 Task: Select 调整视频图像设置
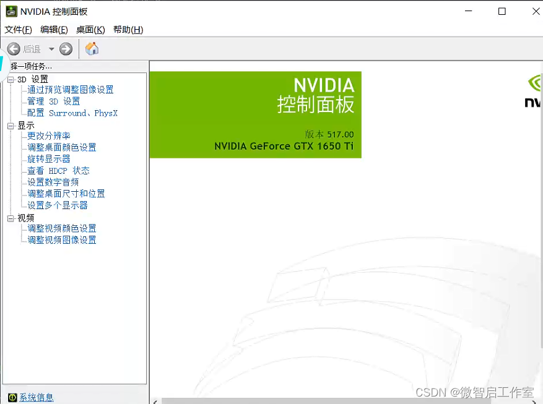tap(62, 239)
